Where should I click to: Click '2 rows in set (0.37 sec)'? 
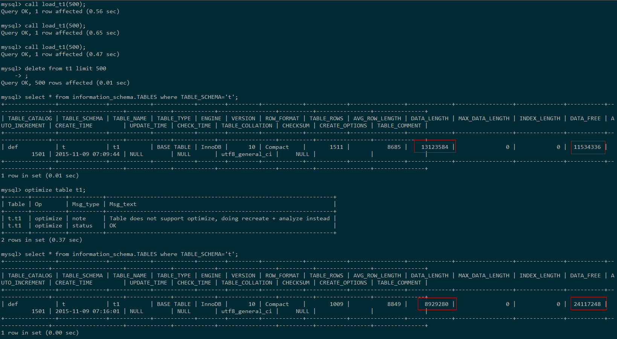(x=42, y=240)
